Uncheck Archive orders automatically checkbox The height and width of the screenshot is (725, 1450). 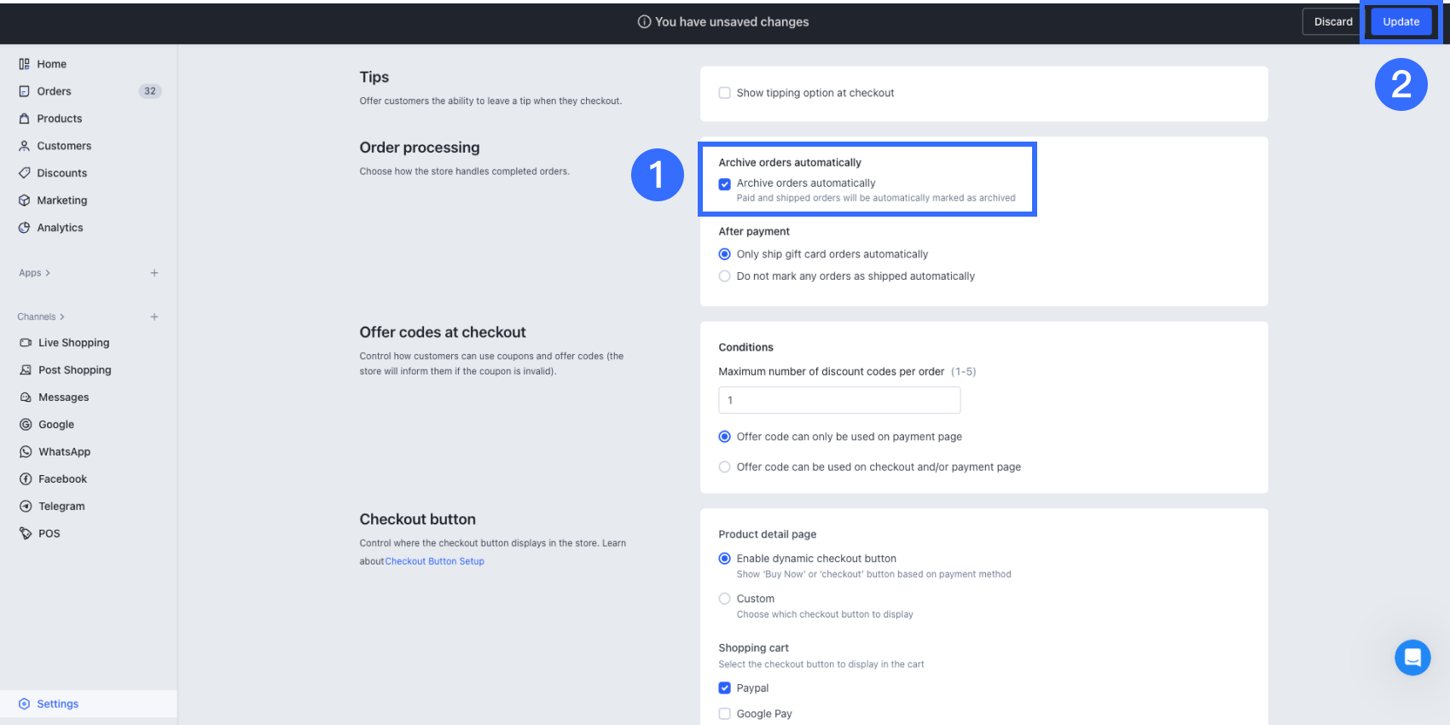[725, 183]
